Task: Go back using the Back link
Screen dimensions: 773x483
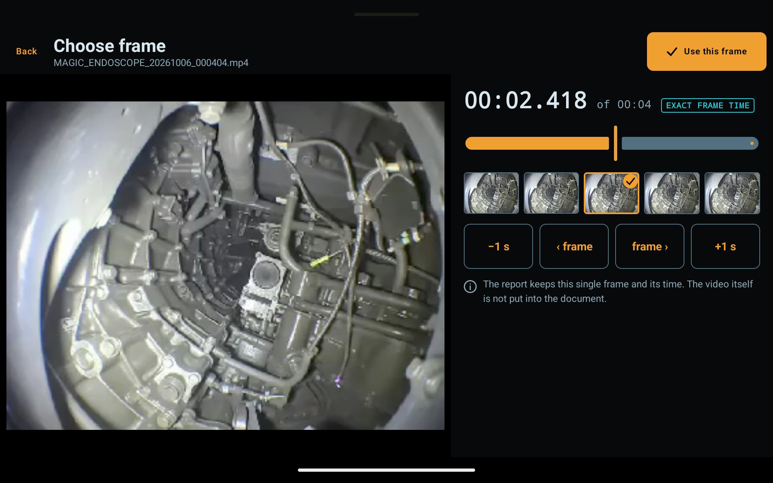Action: click(x=26, y=52)
